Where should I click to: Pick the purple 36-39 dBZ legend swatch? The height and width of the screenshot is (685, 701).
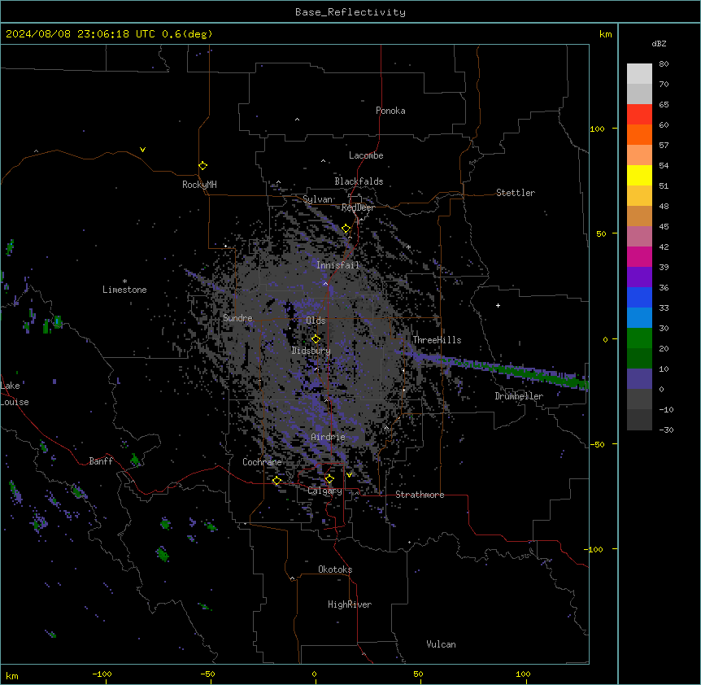[639, 277]
